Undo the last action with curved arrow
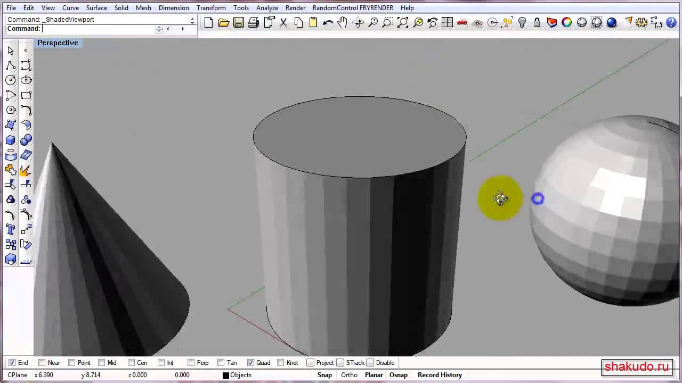The image size is (682, 383). [x=328, y=22]
